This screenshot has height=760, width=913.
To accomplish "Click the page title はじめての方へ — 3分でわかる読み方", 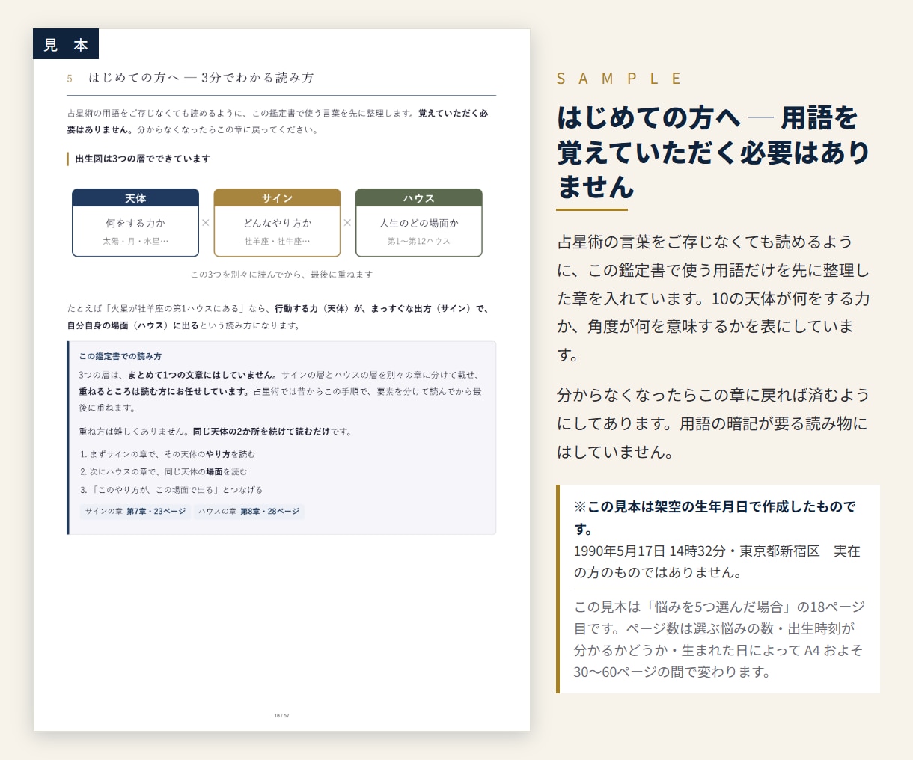I will (x=201, y=78).
